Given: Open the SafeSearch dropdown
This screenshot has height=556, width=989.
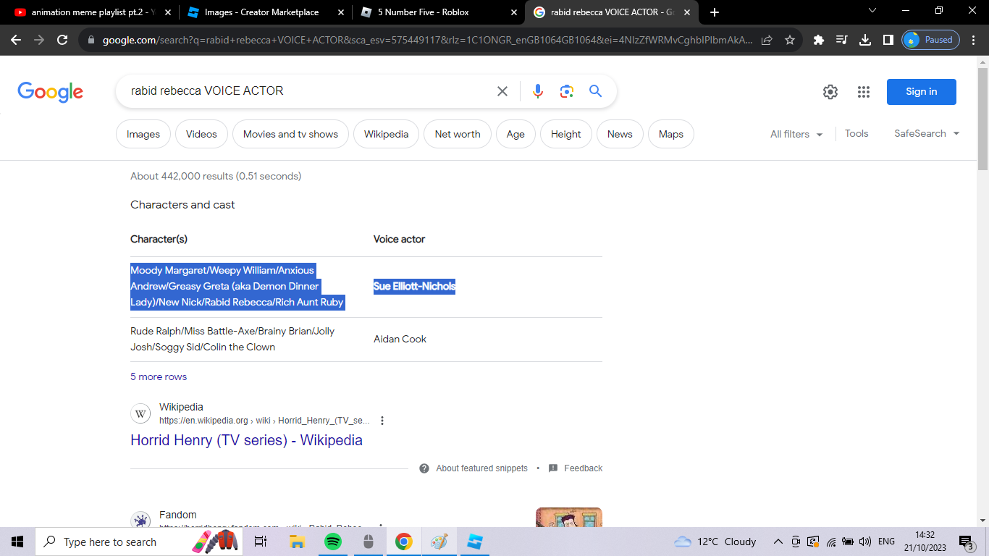Looking at the screenshot, I should click(x=927, y=134).
